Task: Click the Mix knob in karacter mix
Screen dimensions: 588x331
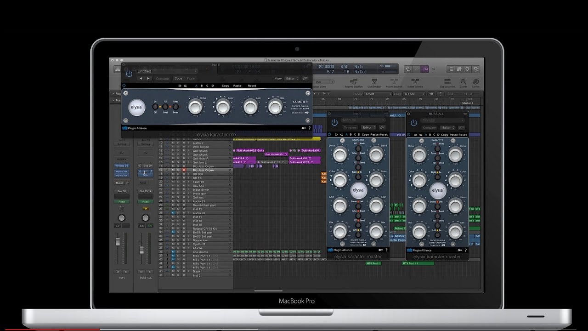Action: 275,107
